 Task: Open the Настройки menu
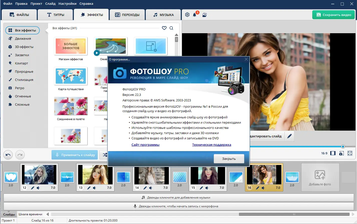(67, 3)
